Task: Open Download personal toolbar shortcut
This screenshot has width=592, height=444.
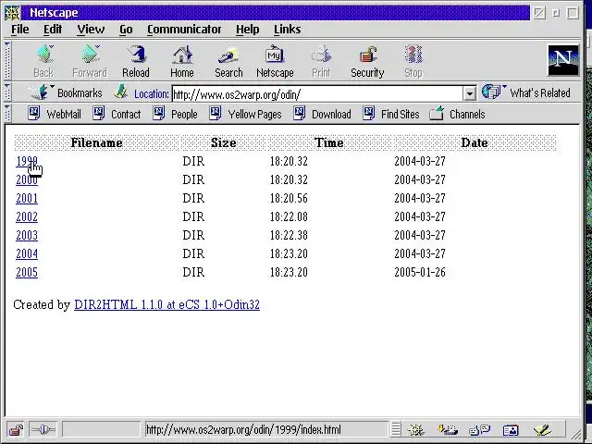Action: click(x=323, y=114)
